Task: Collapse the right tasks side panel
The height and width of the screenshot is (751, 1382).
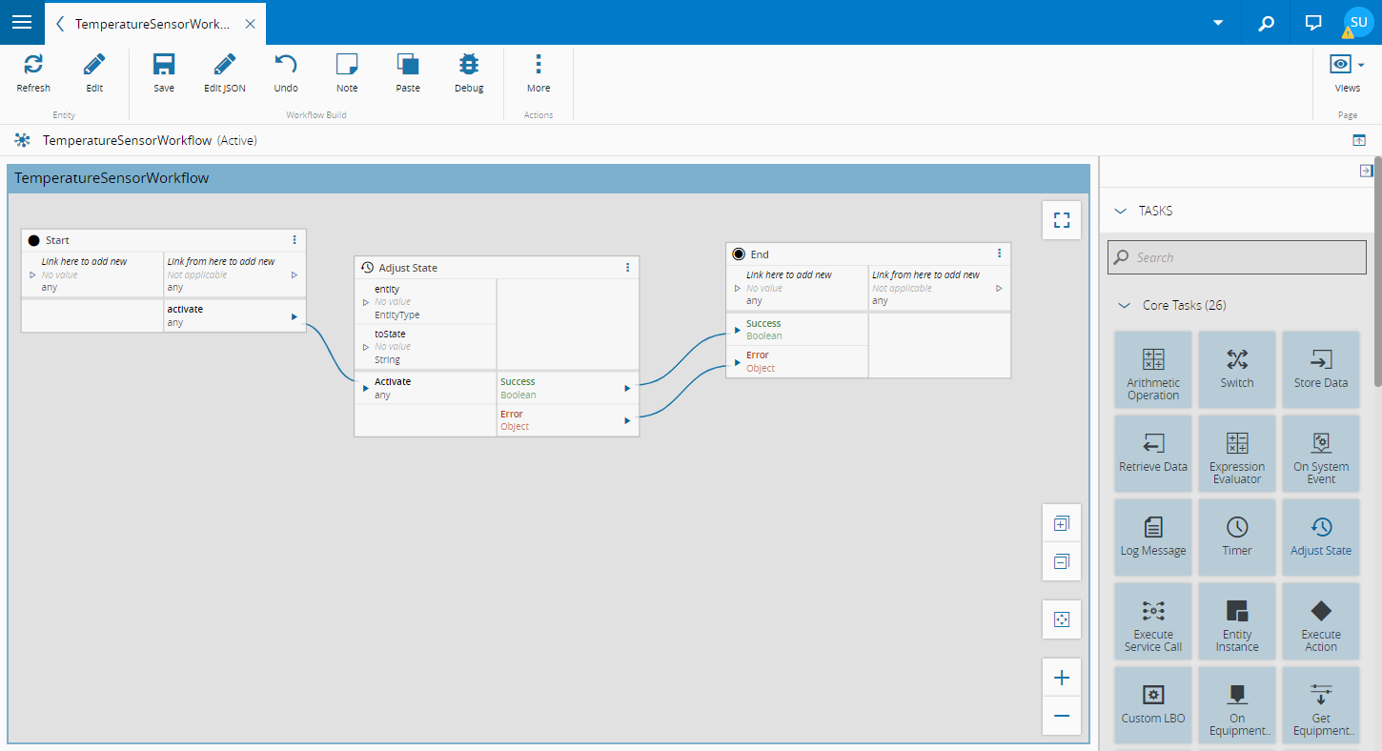Action: click(1366, 171)
